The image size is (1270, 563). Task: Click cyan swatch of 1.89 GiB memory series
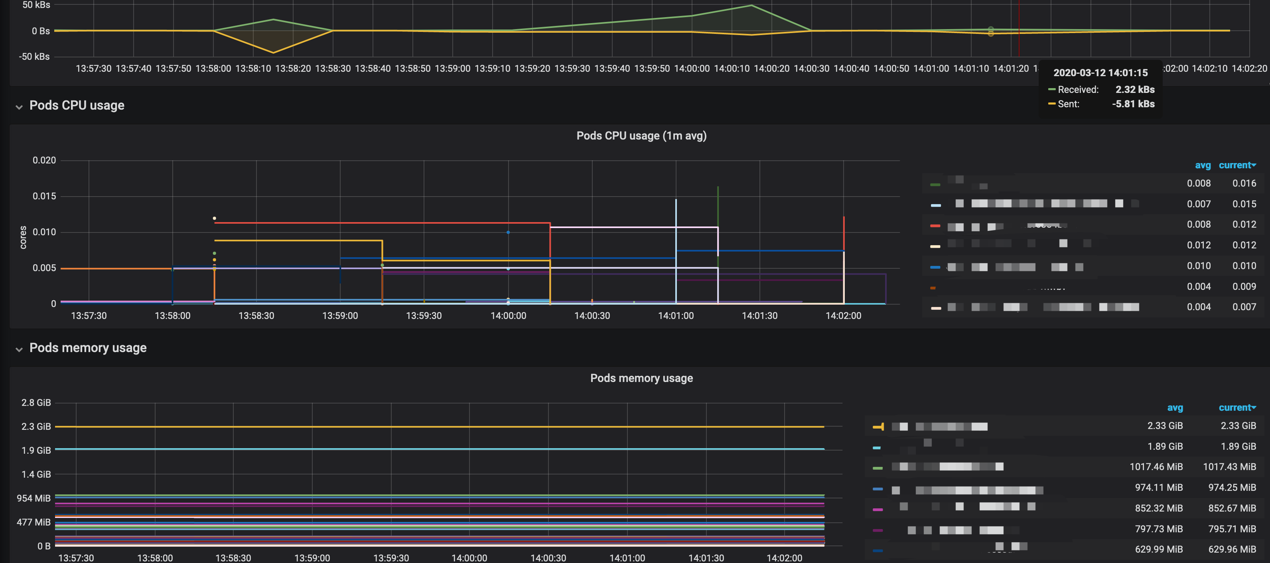(877, 448)
